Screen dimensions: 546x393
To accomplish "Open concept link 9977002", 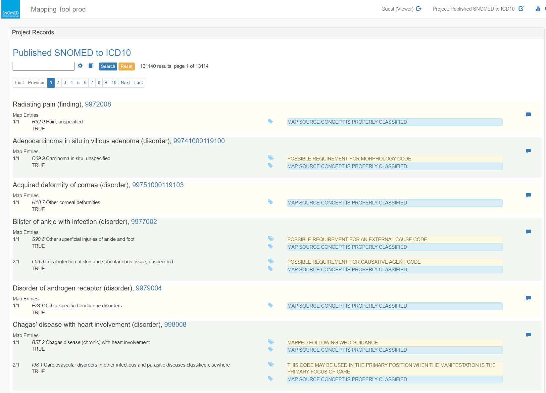I will point(144,222).
